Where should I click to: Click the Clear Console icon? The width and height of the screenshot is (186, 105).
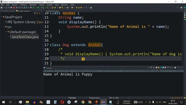coord(156,67)
